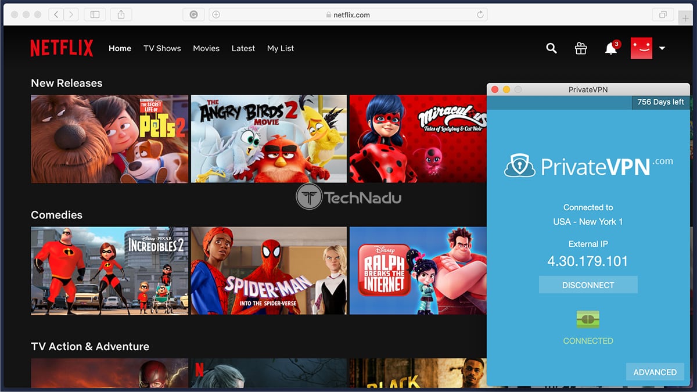Screen dimensions: 697x392
Task: Open Netflix search
Action: (551, 48)
